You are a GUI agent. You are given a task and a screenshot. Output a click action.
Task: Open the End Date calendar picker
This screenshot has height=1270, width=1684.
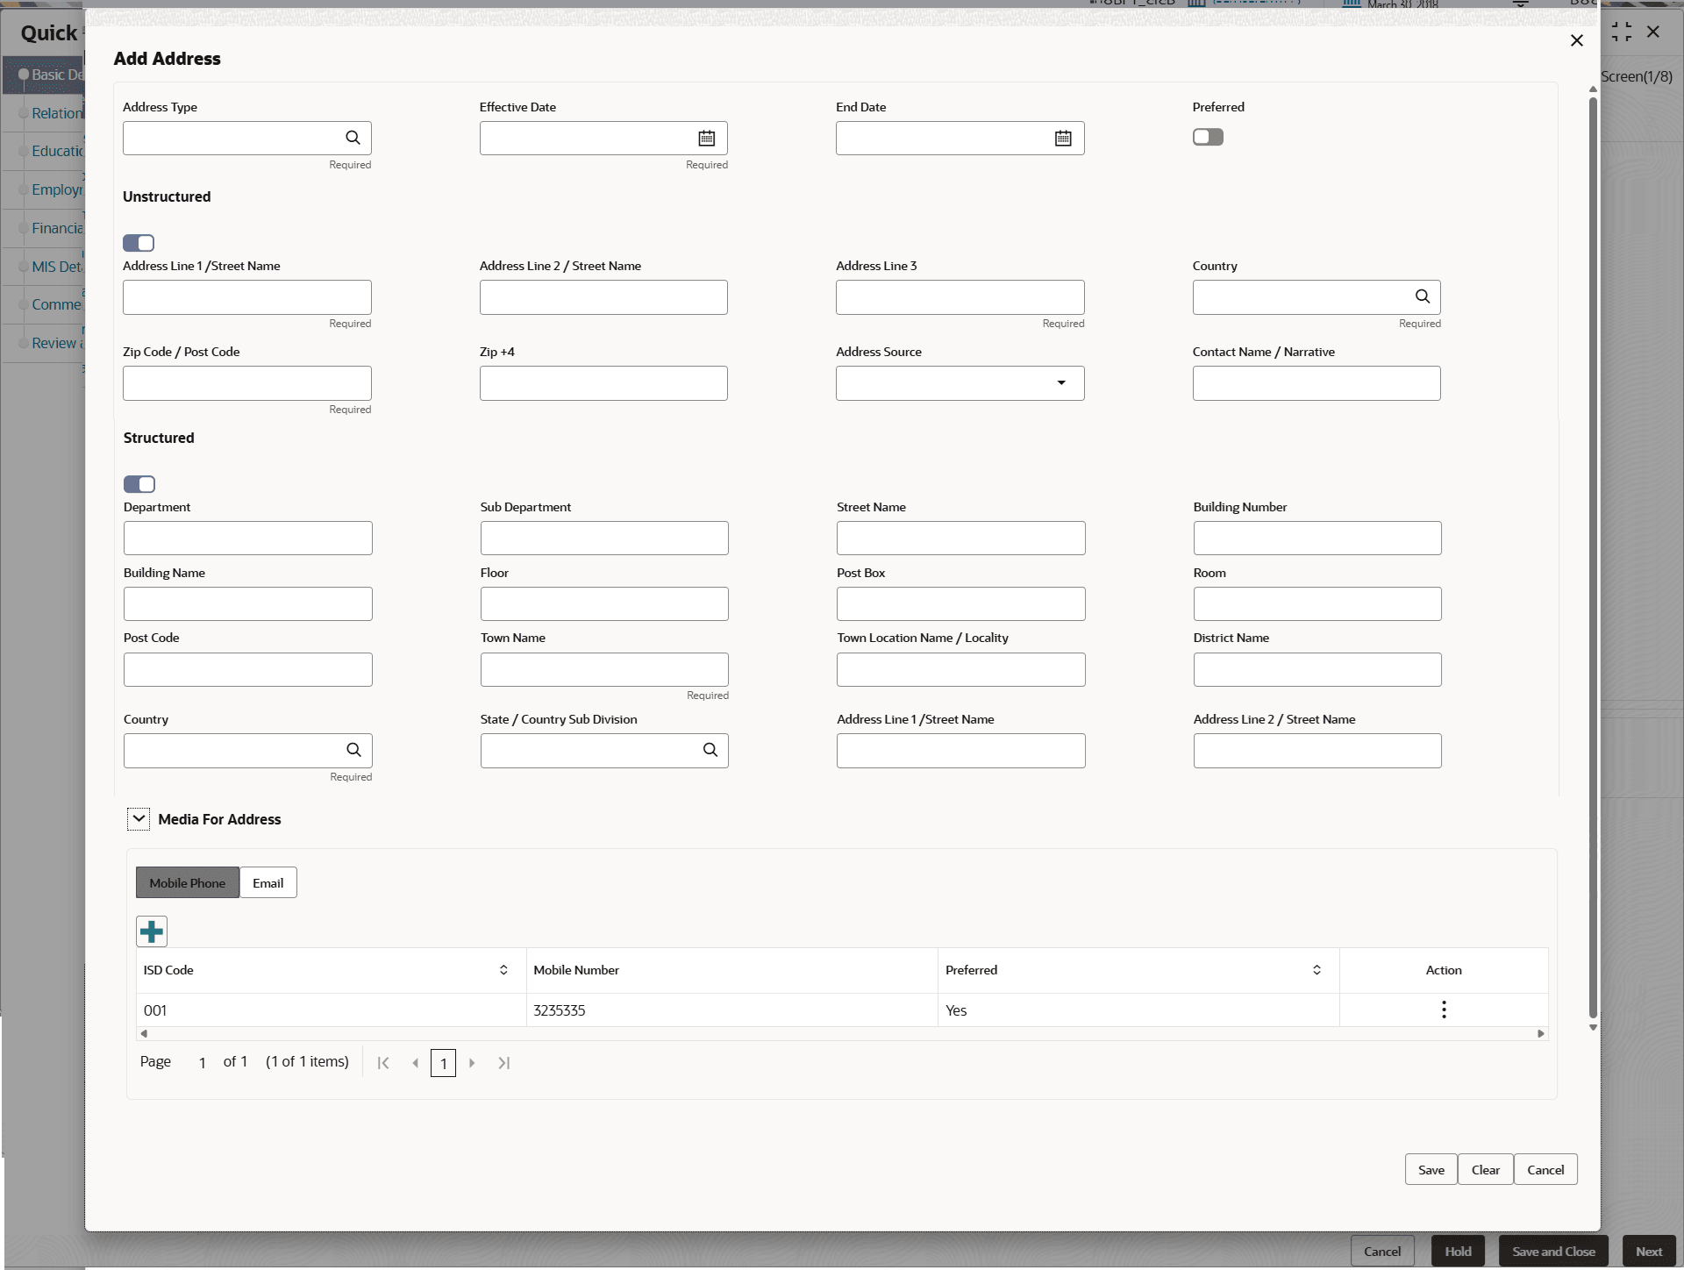click(1063, 138)
